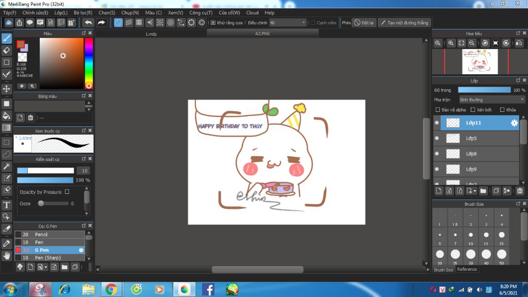Image resolution: width=528 pixels, height=297 pixels.
Task: Select the Move tool
Action: tap(6, 89)
